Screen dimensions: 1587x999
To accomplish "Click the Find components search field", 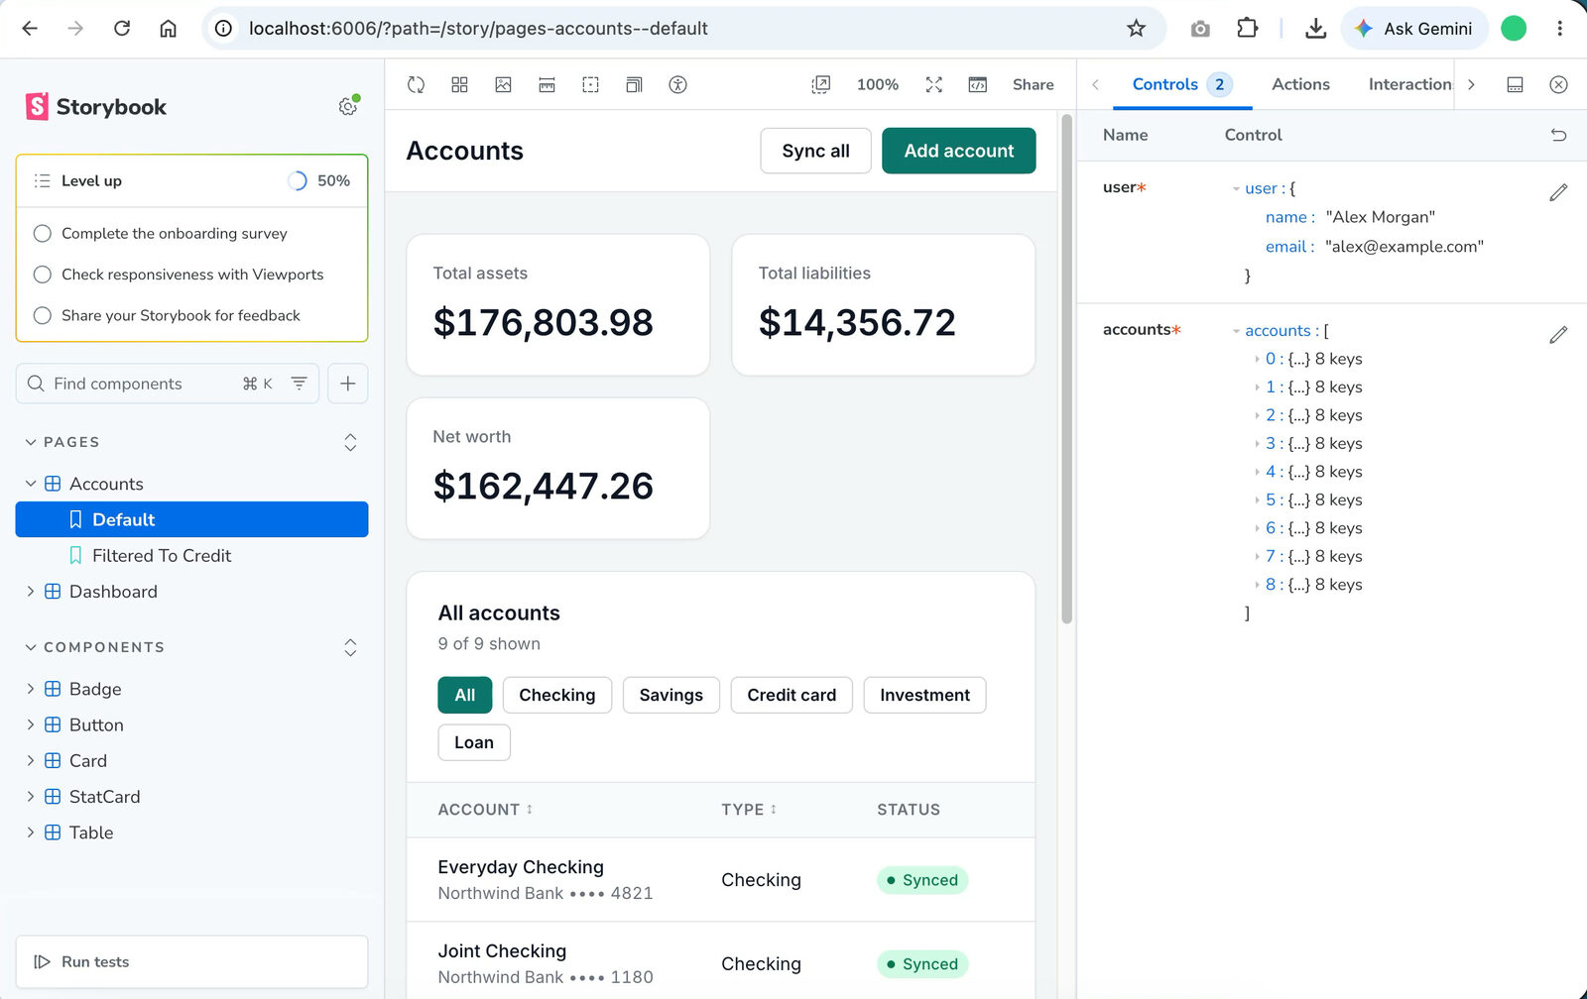I will (167, 384).
